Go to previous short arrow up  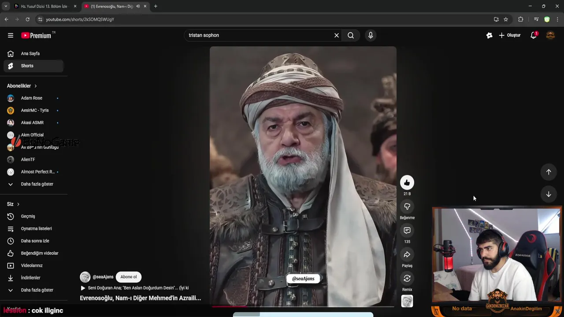pos(549,172)
